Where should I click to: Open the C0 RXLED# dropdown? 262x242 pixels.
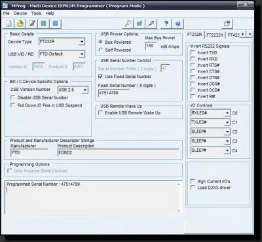click(x=227, y=113)
